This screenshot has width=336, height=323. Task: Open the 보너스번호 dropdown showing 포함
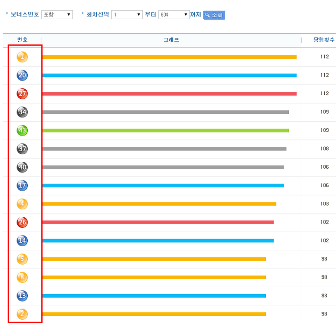[x=57, y=14]
